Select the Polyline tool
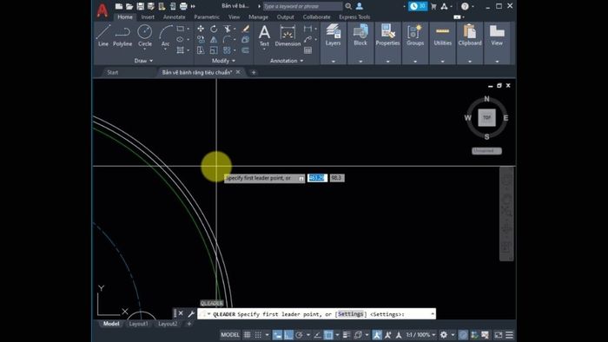608x342 pixels. tap(122, 36)
